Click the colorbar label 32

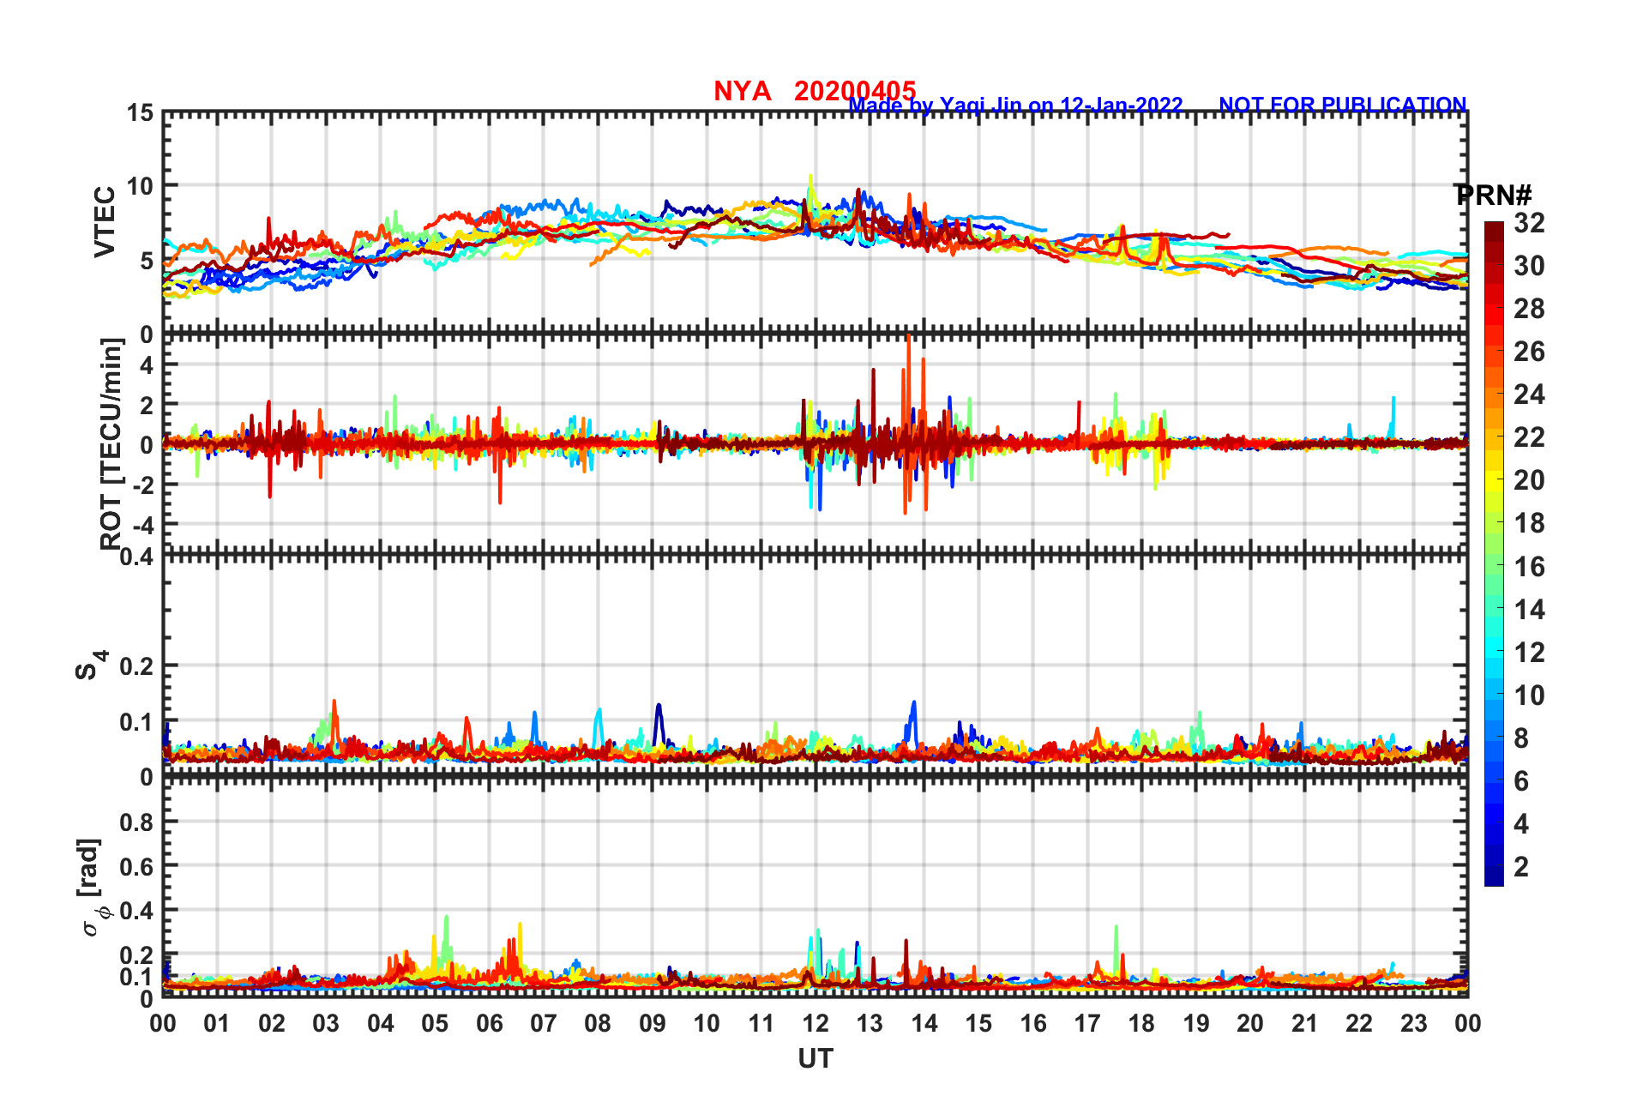(x=1529, y=223)
